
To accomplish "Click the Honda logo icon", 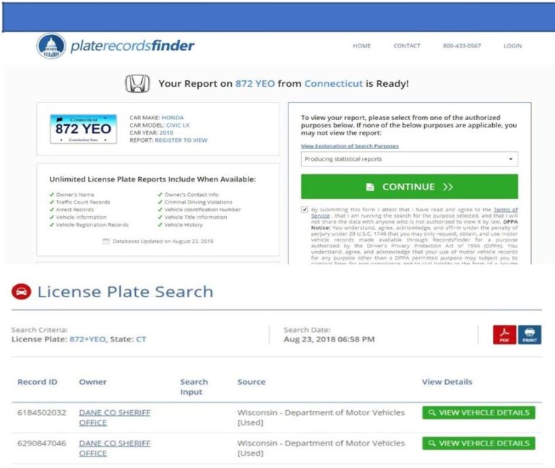I will [x=137, y=84].
